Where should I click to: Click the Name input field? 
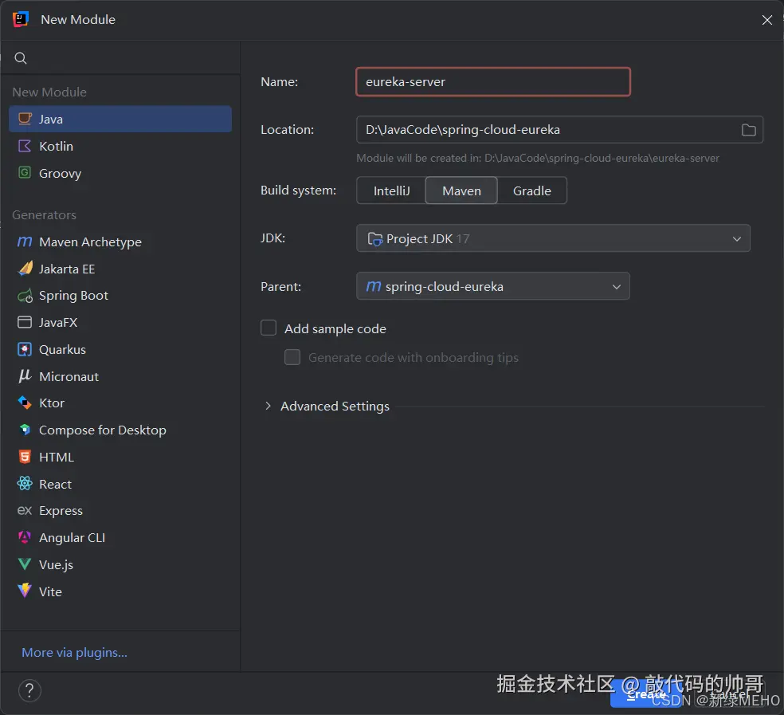tap(493, 81)
